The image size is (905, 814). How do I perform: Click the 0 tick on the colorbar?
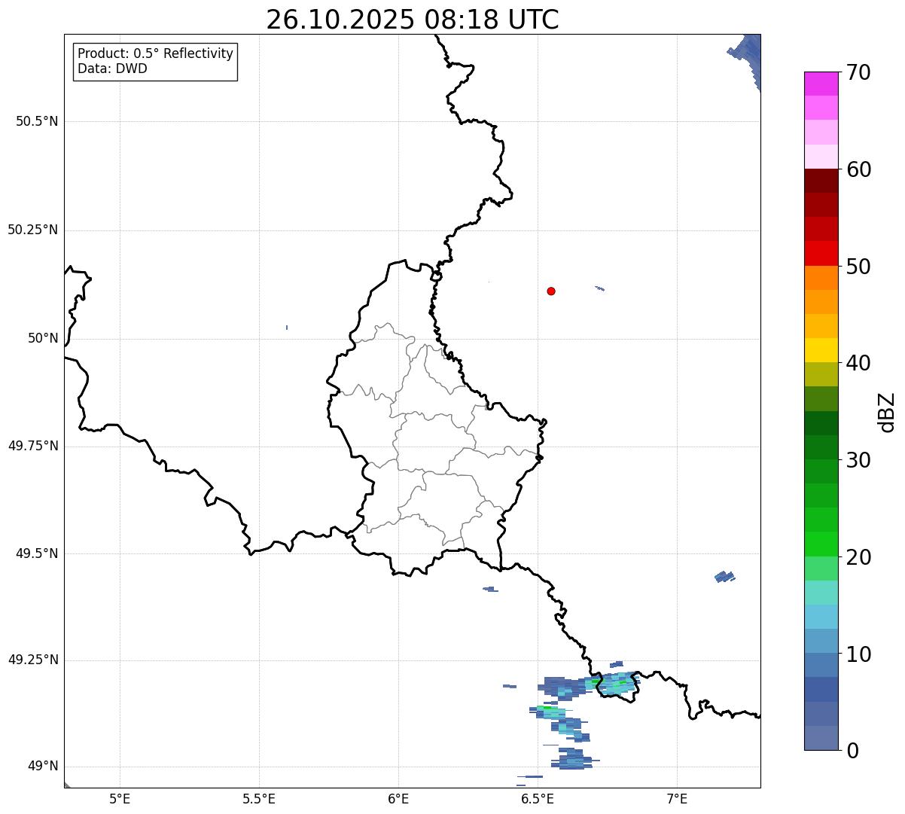tap(852, 751)
